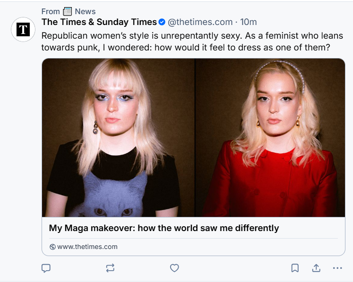Click the News feed icon
353x282 pixels.
click(x=68, y=11)
